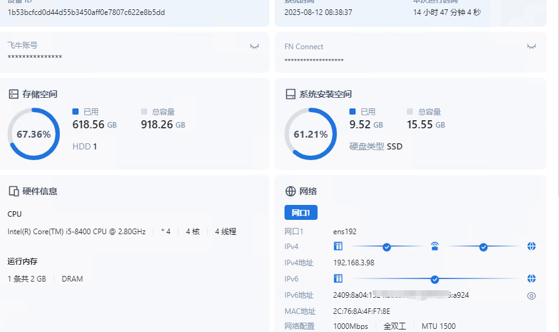The width and height of the screenshot is (559, 332).
Task: Click the 67.36% storage usage ring
Action: point(34,134)
